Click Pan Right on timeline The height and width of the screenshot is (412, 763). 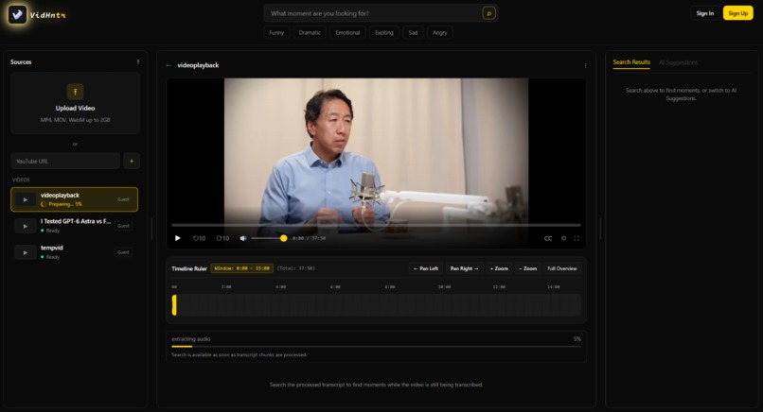[464, 268]
